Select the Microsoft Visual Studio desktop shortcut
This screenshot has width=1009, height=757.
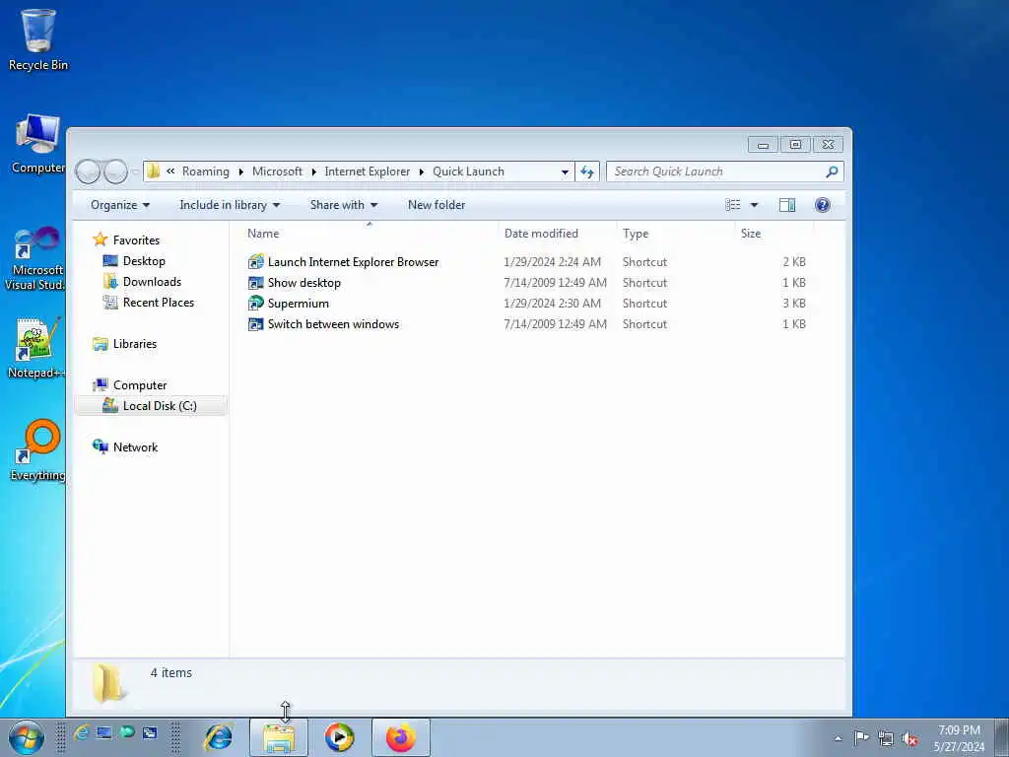34,259
